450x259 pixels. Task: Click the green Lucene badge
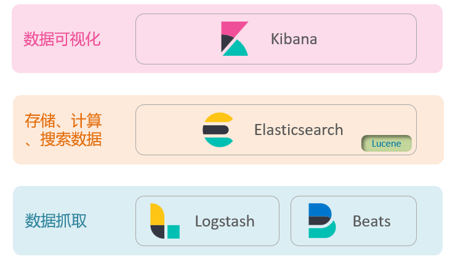tap(387, 144)
